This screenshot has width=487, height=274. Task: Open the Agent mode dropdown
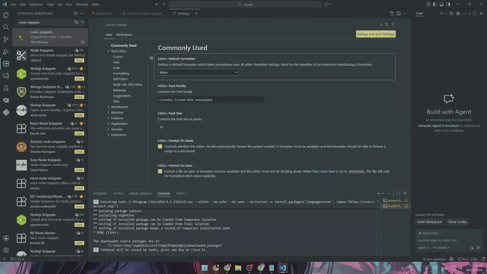coord(423,248)
